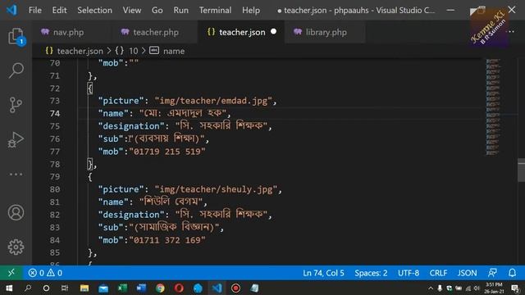Viewport: 525px width, 295px height.
Task: Open the View menu
Action: (132, 11)
